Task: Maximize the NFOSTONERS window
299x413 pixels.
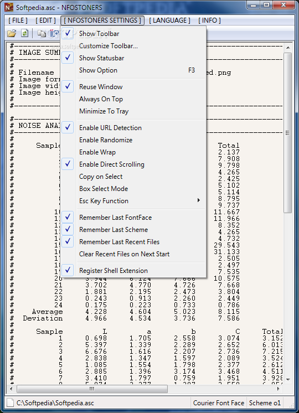Action: (266, 5)
